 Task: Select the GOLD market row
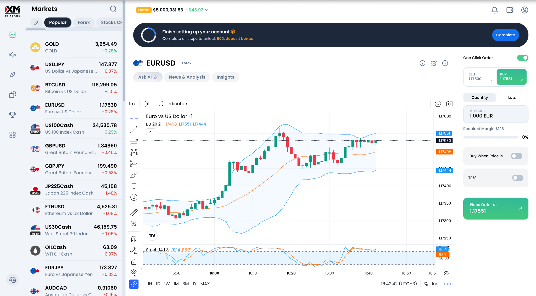[x=74, y=47]
